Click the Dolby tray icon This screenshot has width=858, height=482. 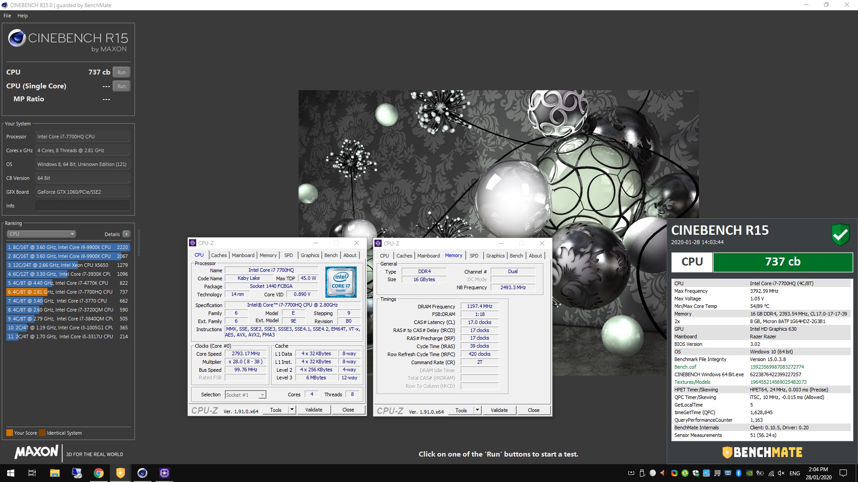tap(728, 473)
